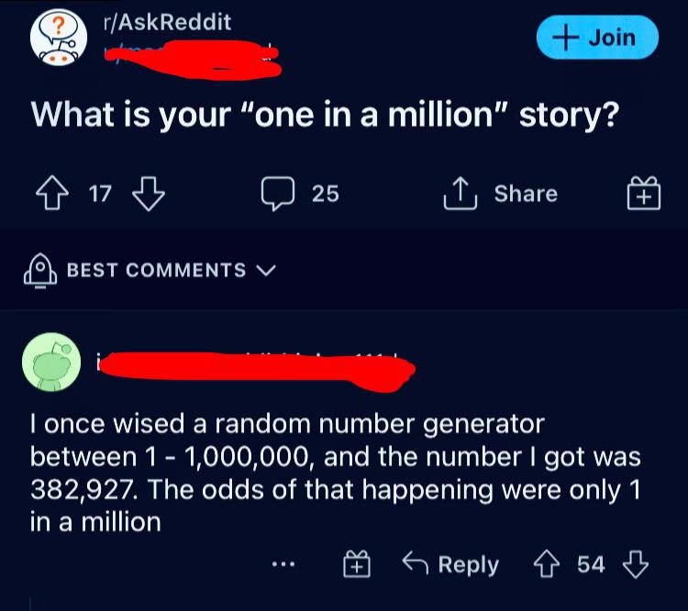Screen dimensions: 688x611
Task: Open the redacted commenter username
Action: coord(255,366)
